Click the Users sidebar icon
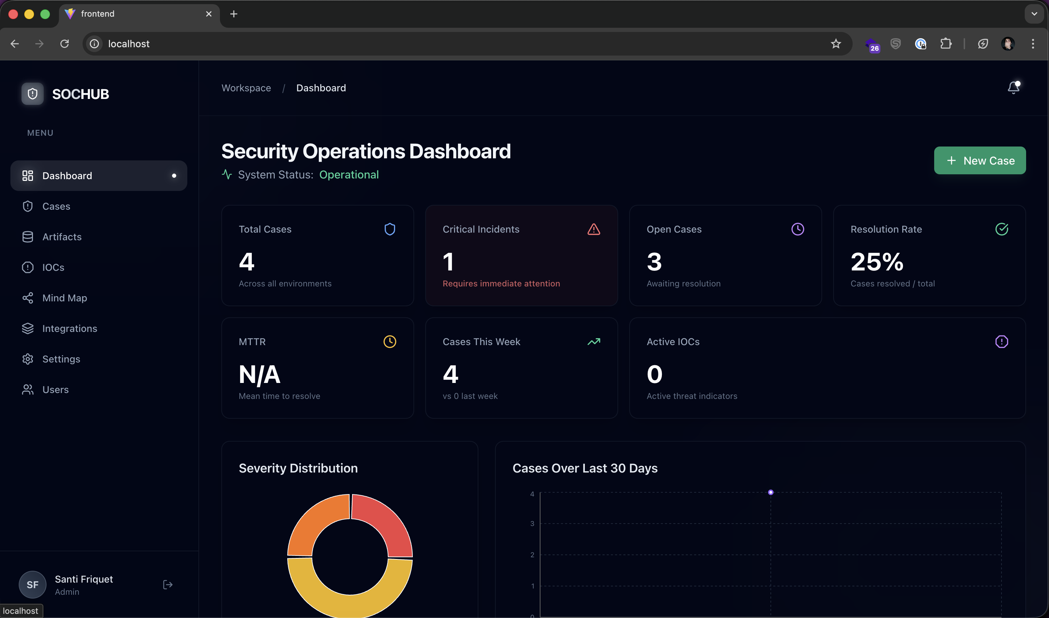This screenshot has height=618, width=1049. [27, 389]
